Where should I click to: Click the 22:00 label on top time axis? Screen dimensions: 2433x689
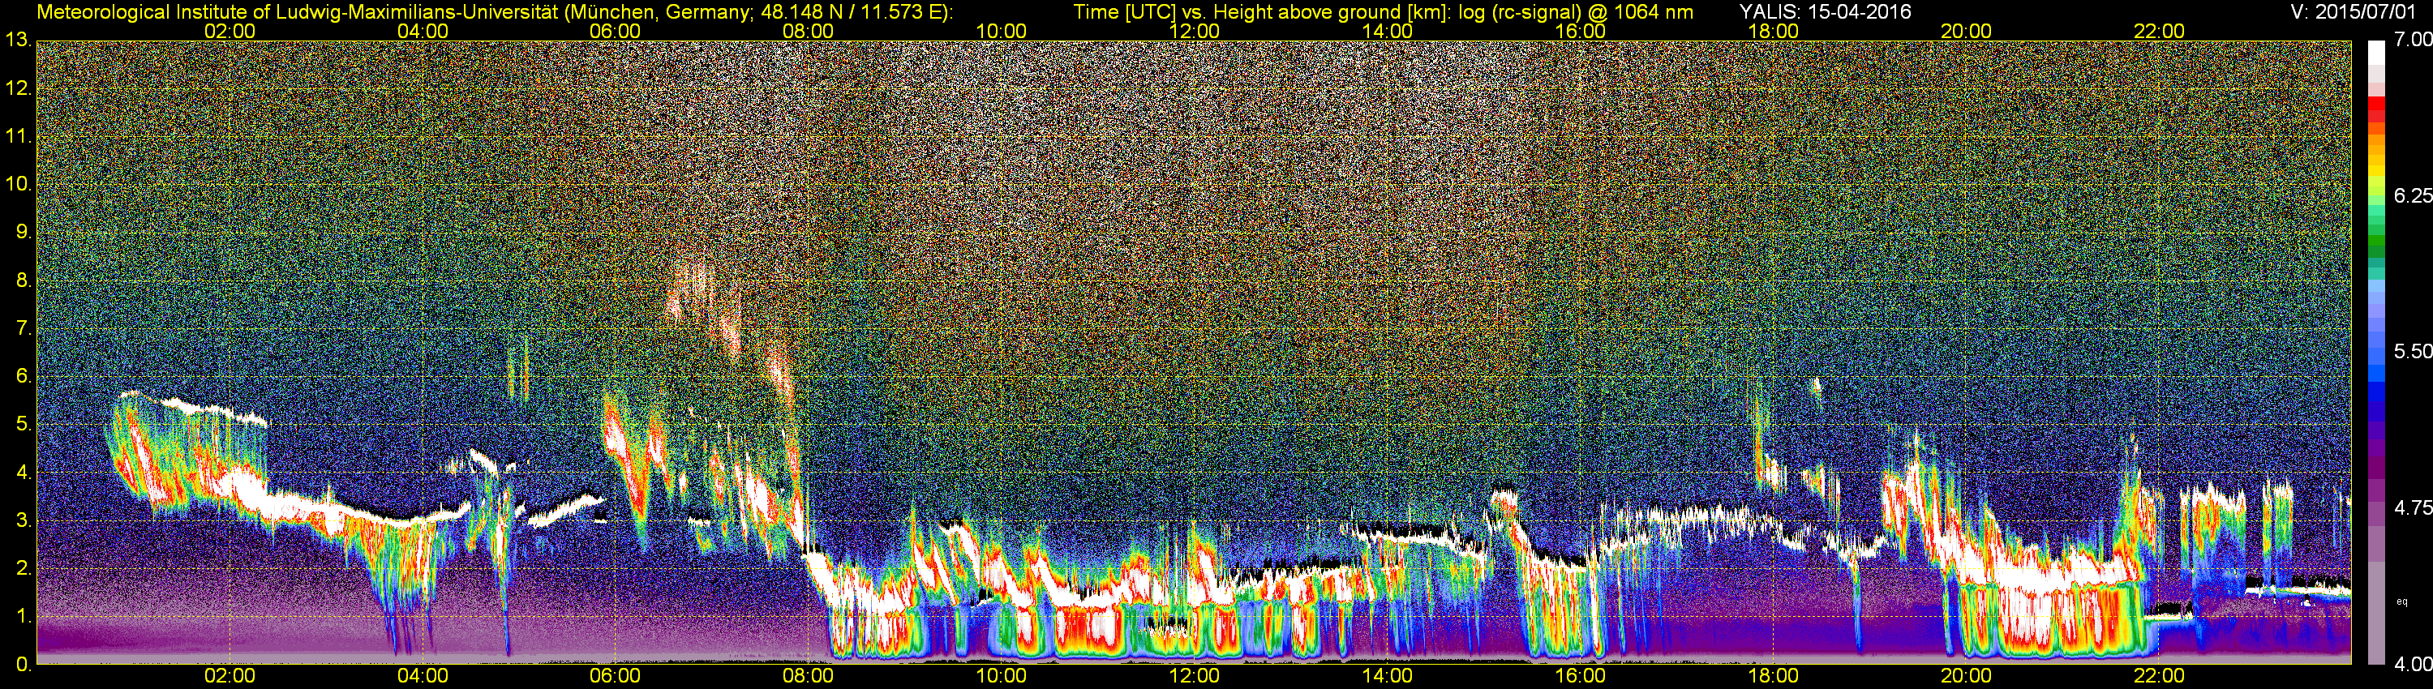(2159, 31)
